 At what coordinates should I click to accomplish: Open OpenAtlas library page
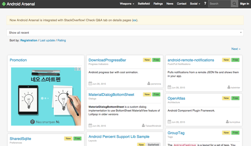point(176,98)
